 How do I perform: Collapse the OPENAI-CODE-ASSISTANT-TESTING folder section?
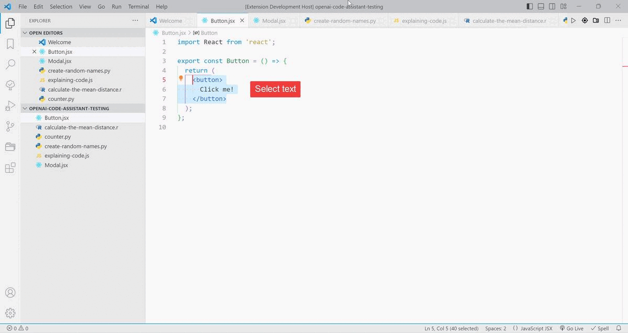pos(69,108)
